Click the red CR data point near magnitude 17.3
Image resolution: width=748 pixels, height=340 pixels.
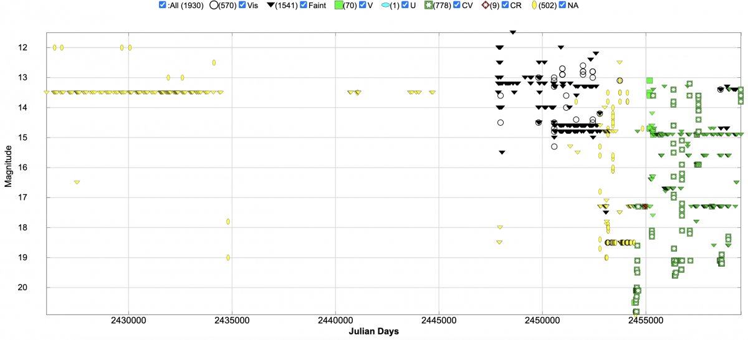[645, 206]
